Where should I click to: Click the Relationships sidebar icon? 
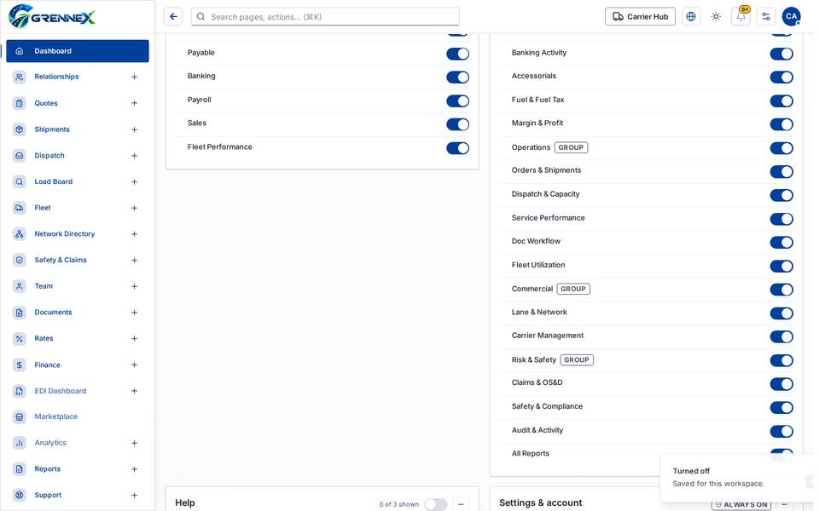(x=20, y=77)
